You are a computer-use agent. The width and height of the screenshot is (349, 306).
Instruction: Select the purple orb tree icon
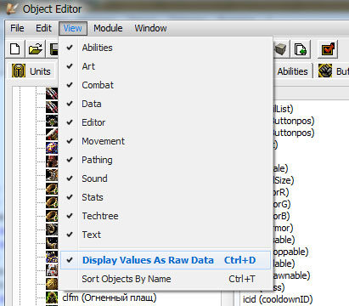coord(52,148)
